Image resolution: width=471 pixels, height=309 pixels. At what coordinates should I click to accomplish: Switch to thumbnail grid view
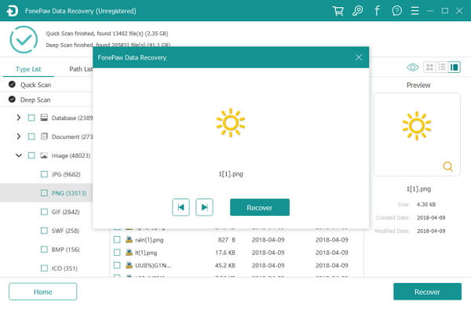pos(429,67)
